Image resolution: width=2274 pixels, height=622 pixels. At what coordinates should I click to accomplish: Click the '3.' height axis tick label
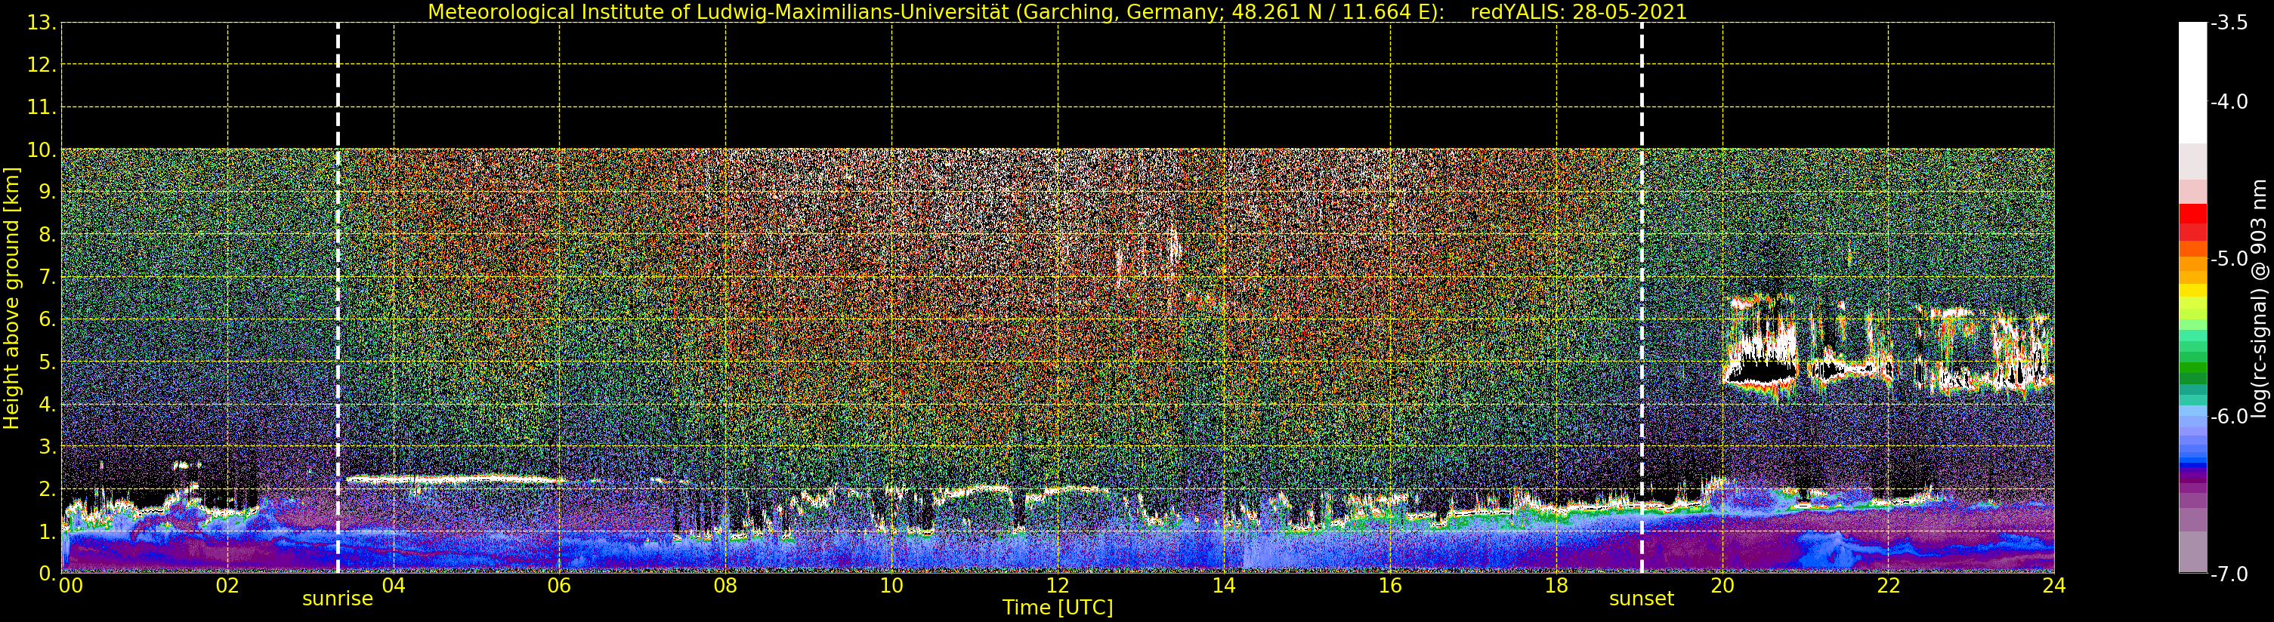pos(47,446)
